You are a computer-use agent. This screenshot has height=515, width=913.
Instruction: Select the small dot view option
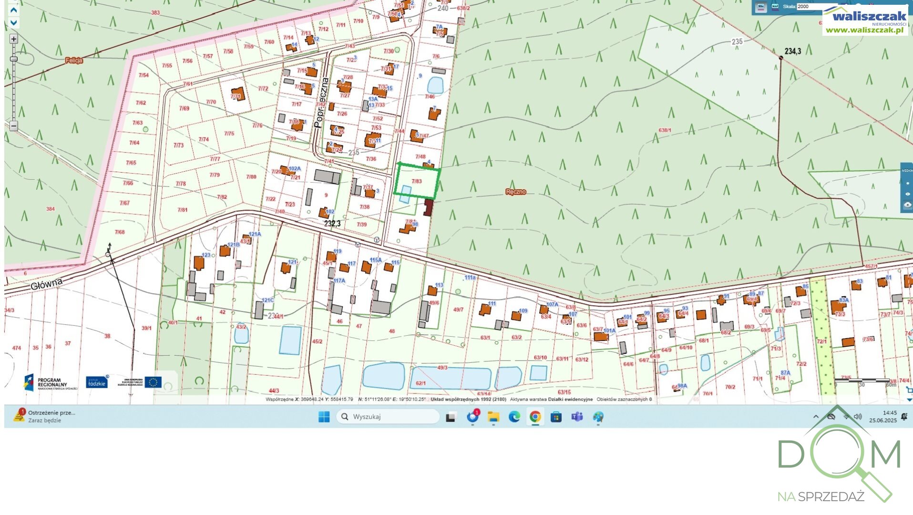(907, 183)
